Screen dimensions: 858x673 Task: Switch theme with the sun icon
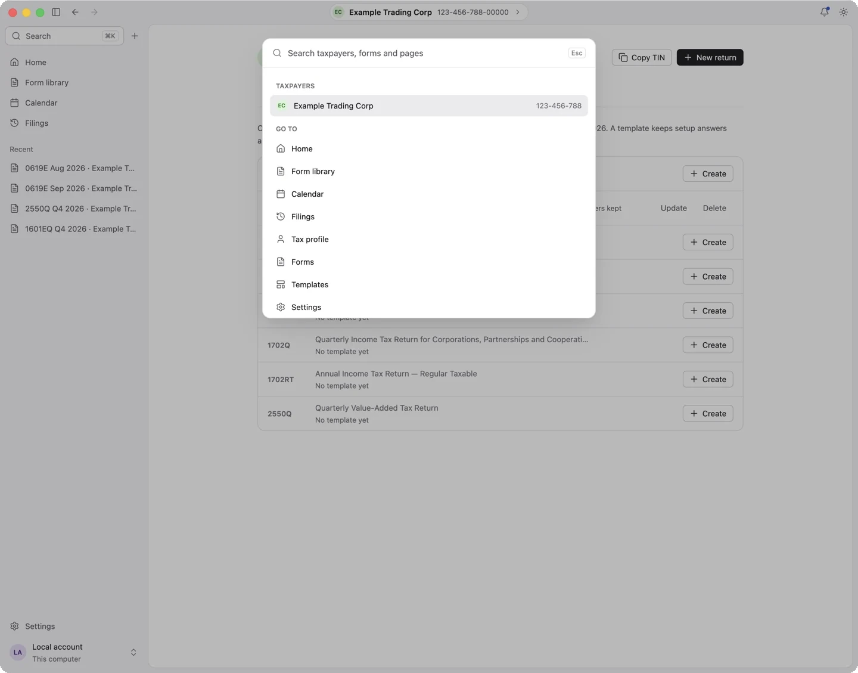pyautogui.click(x=844, y=12)
